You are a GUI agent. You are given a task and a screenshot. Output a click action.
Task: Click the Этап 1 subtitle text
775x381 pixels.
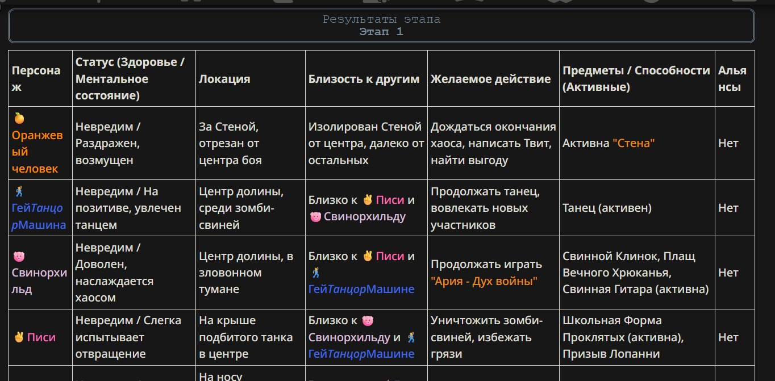(x=381, y=32)
